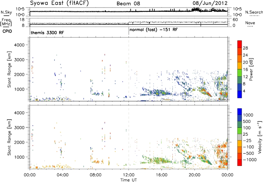Click the '08:00' time axis tick label
This screenshot has height=182, width=263.
point(96,175)
